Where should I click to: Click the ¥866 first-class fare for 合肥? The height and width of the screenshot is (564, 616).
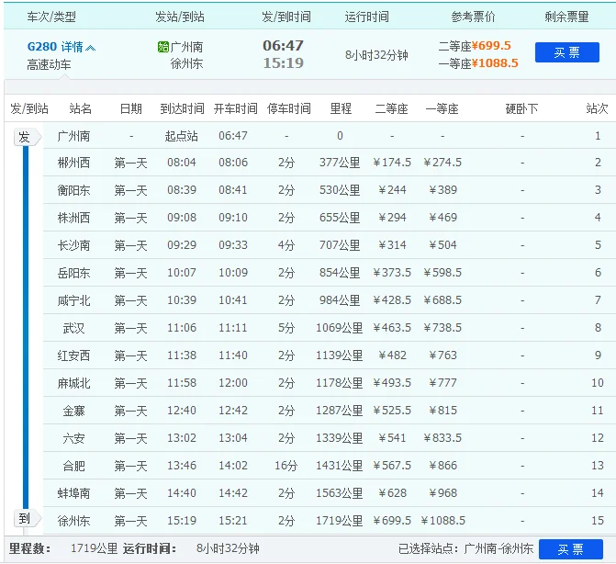click(442, 466)
